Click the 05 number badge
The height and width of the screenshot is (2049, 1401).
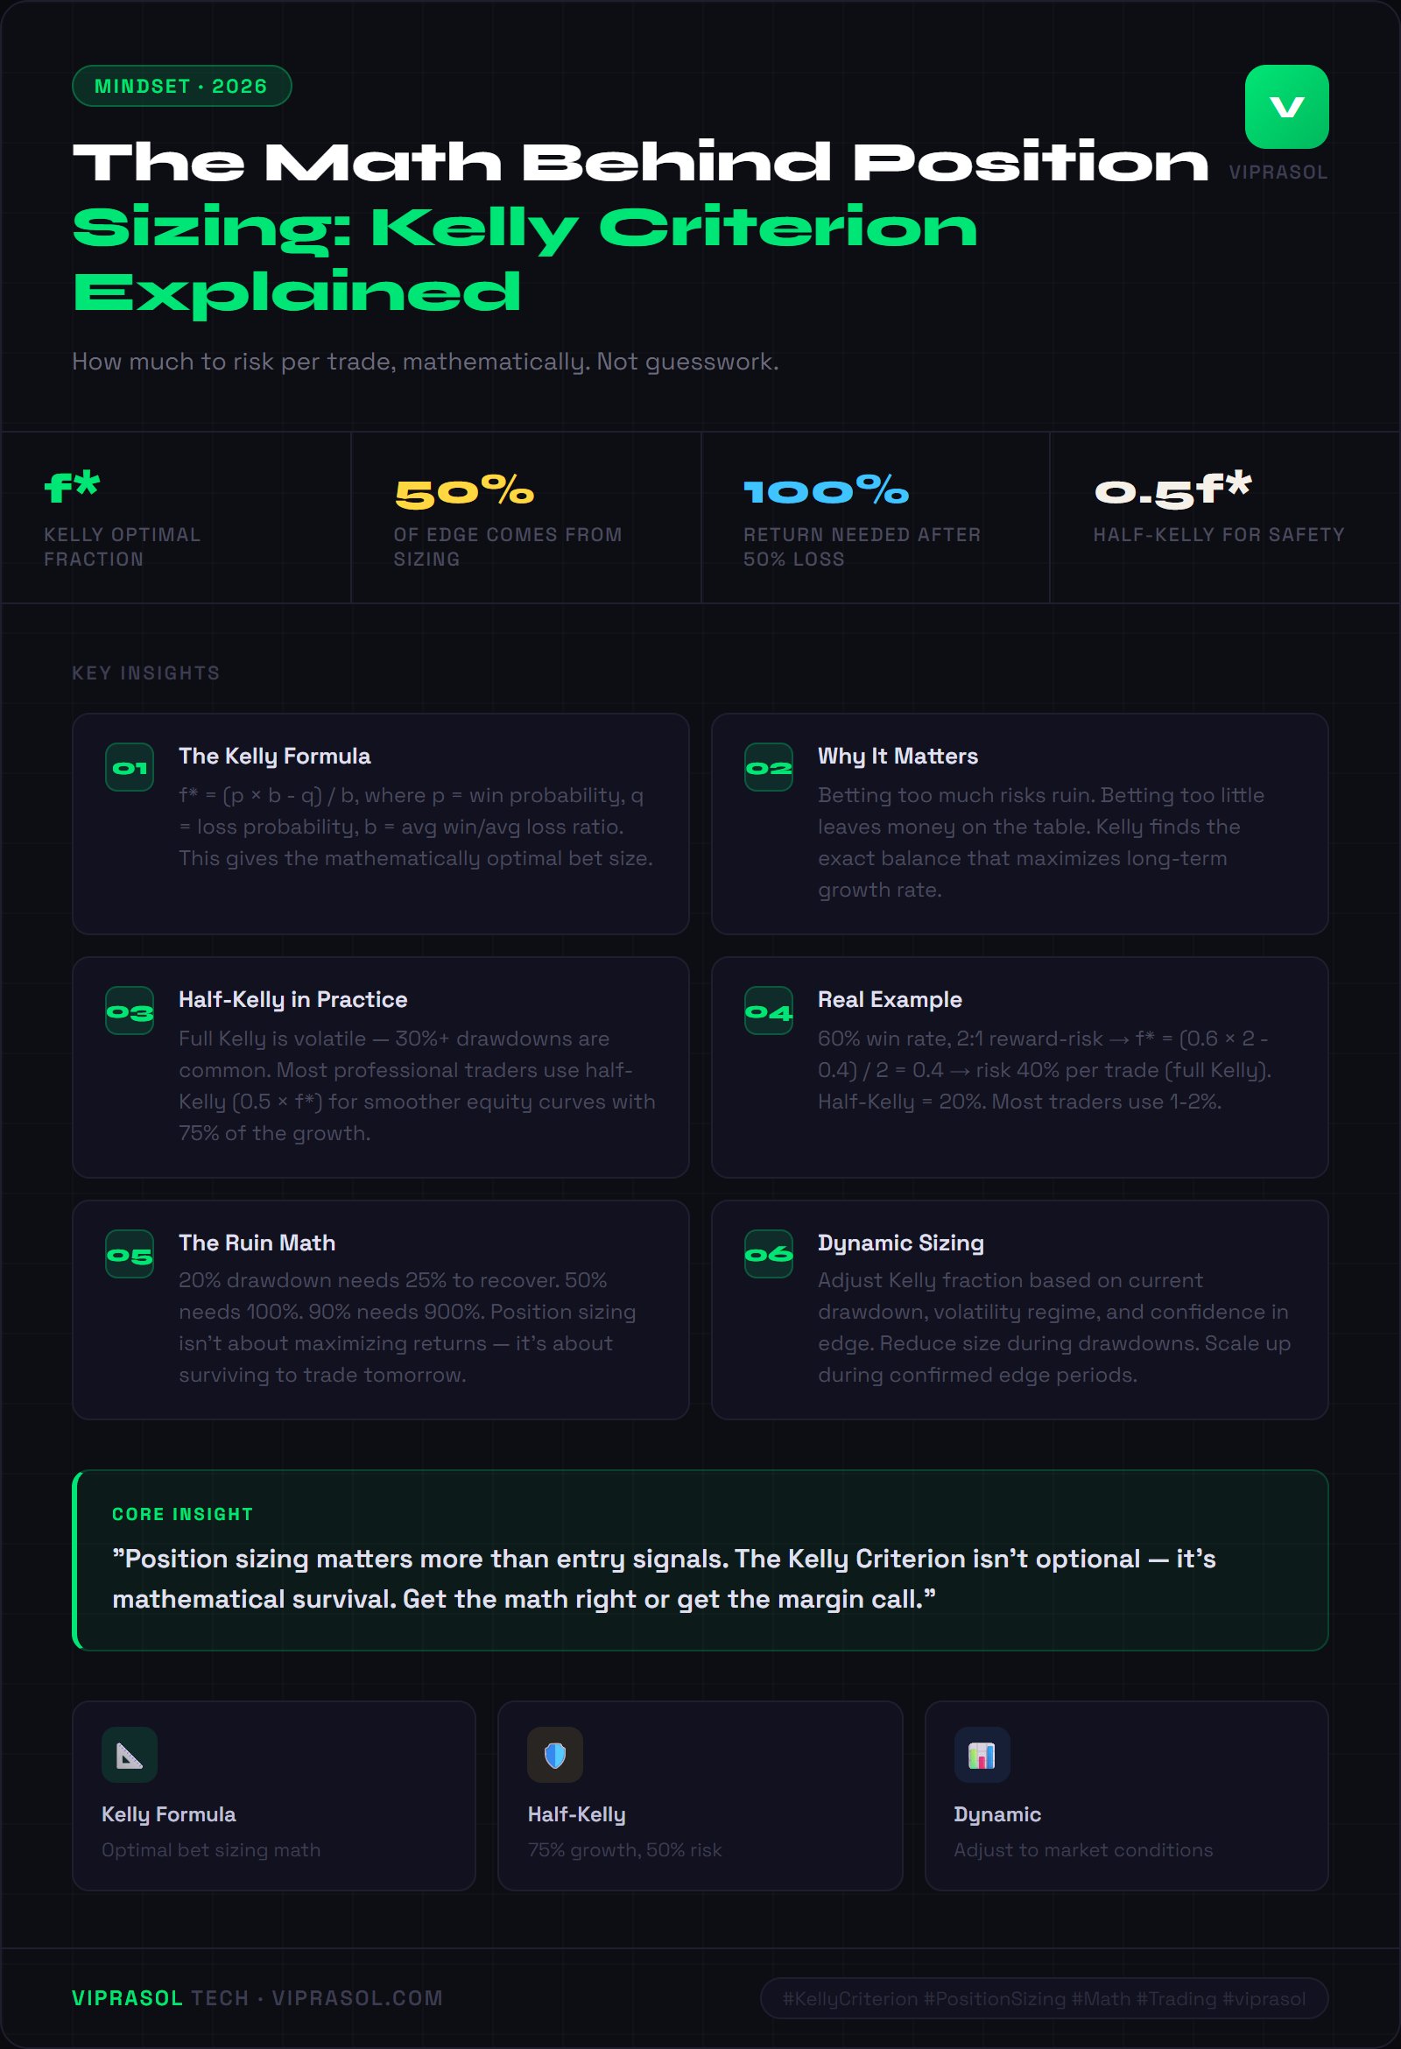[130, 1254]
